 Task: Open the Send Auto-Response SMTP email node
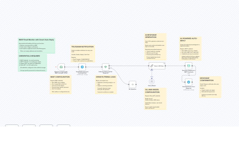[189, 66]
